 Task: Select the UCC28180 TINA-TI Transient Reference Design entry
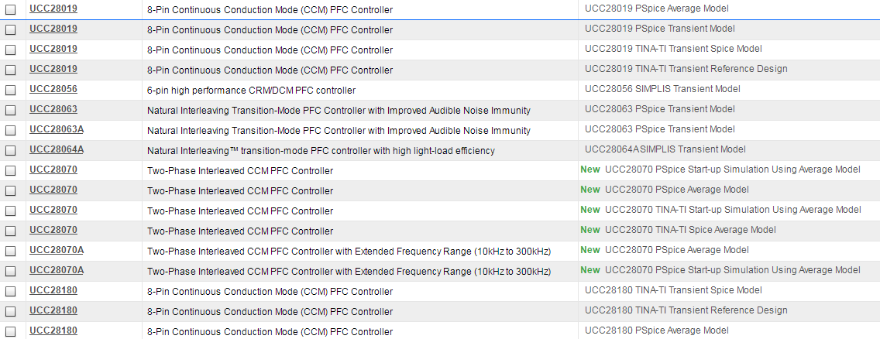click(x=686, y=310)
